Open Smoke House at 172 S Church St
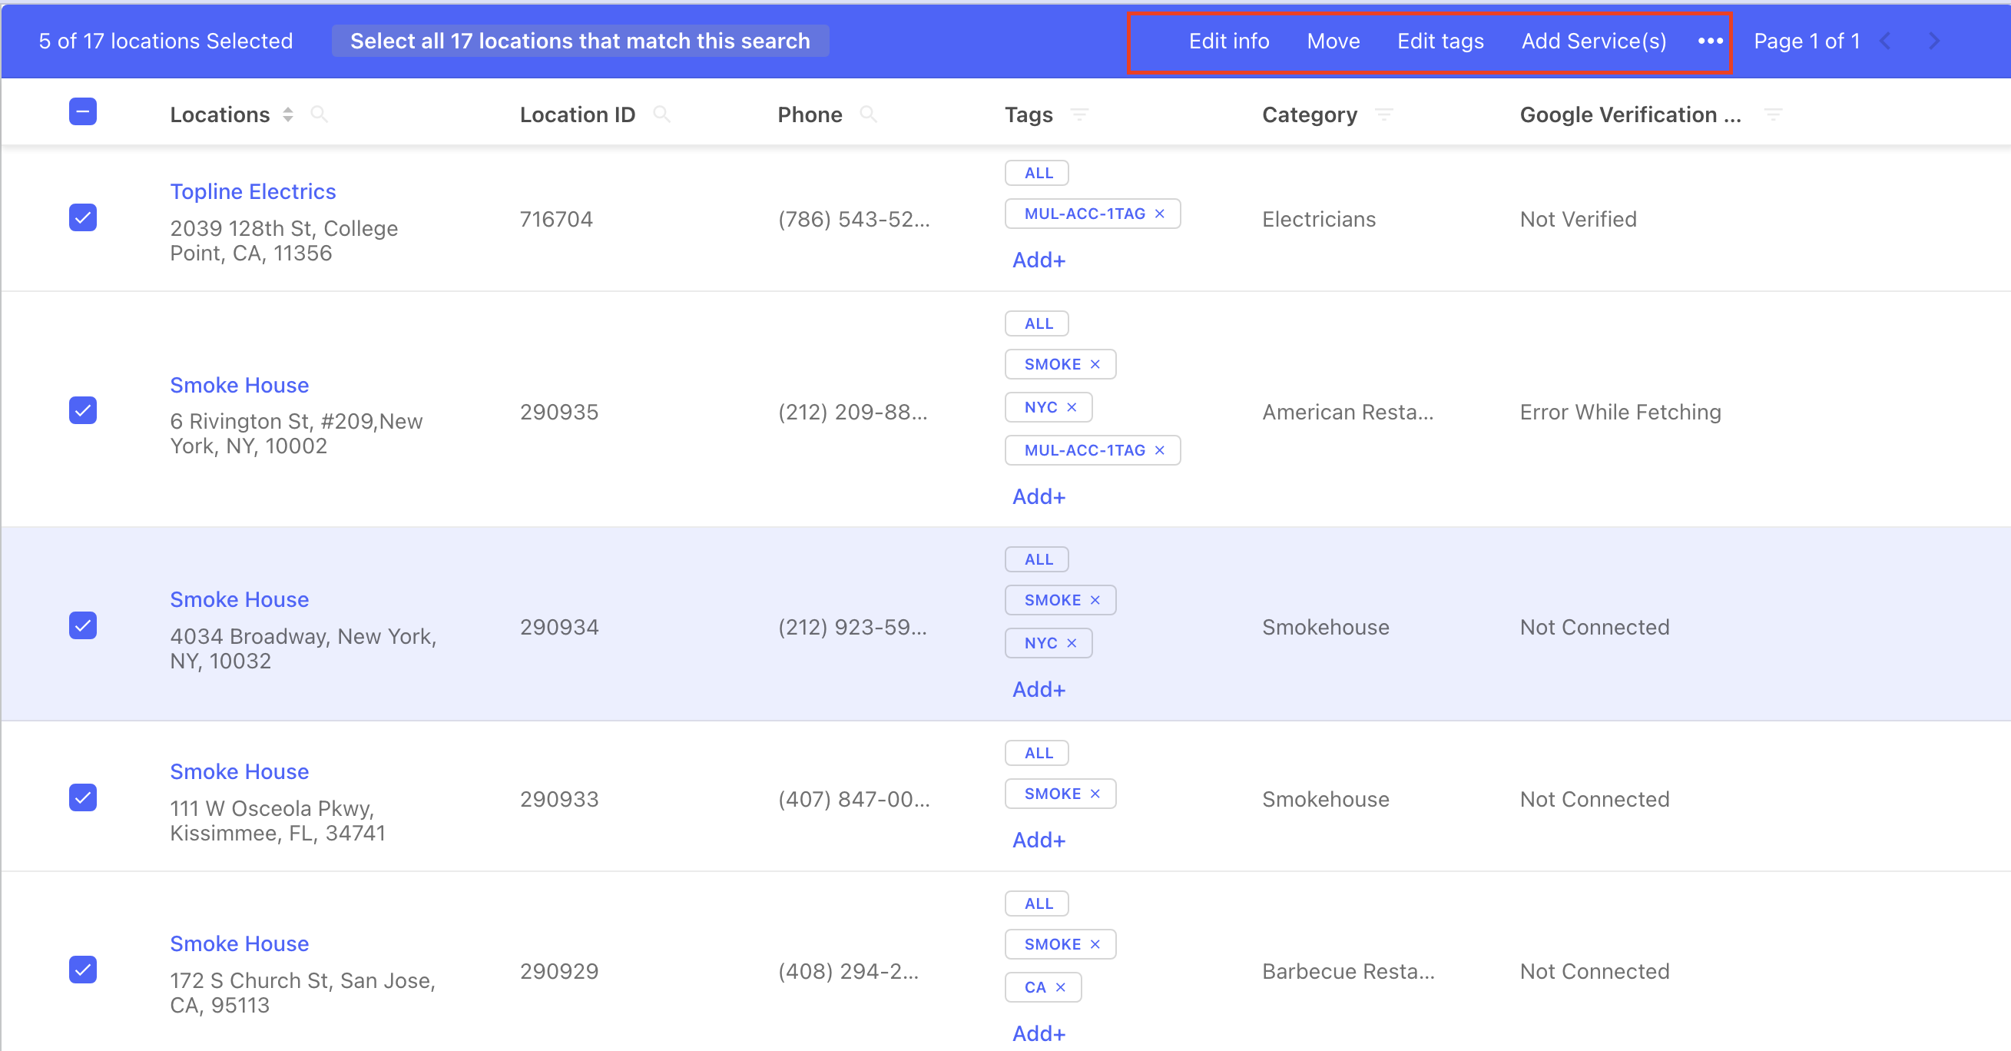The width and height of the screenshot is (2011, 1051). point(240,944)
